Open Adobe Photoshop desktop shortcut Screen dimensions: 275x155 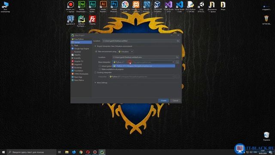(x=114, y=7)
